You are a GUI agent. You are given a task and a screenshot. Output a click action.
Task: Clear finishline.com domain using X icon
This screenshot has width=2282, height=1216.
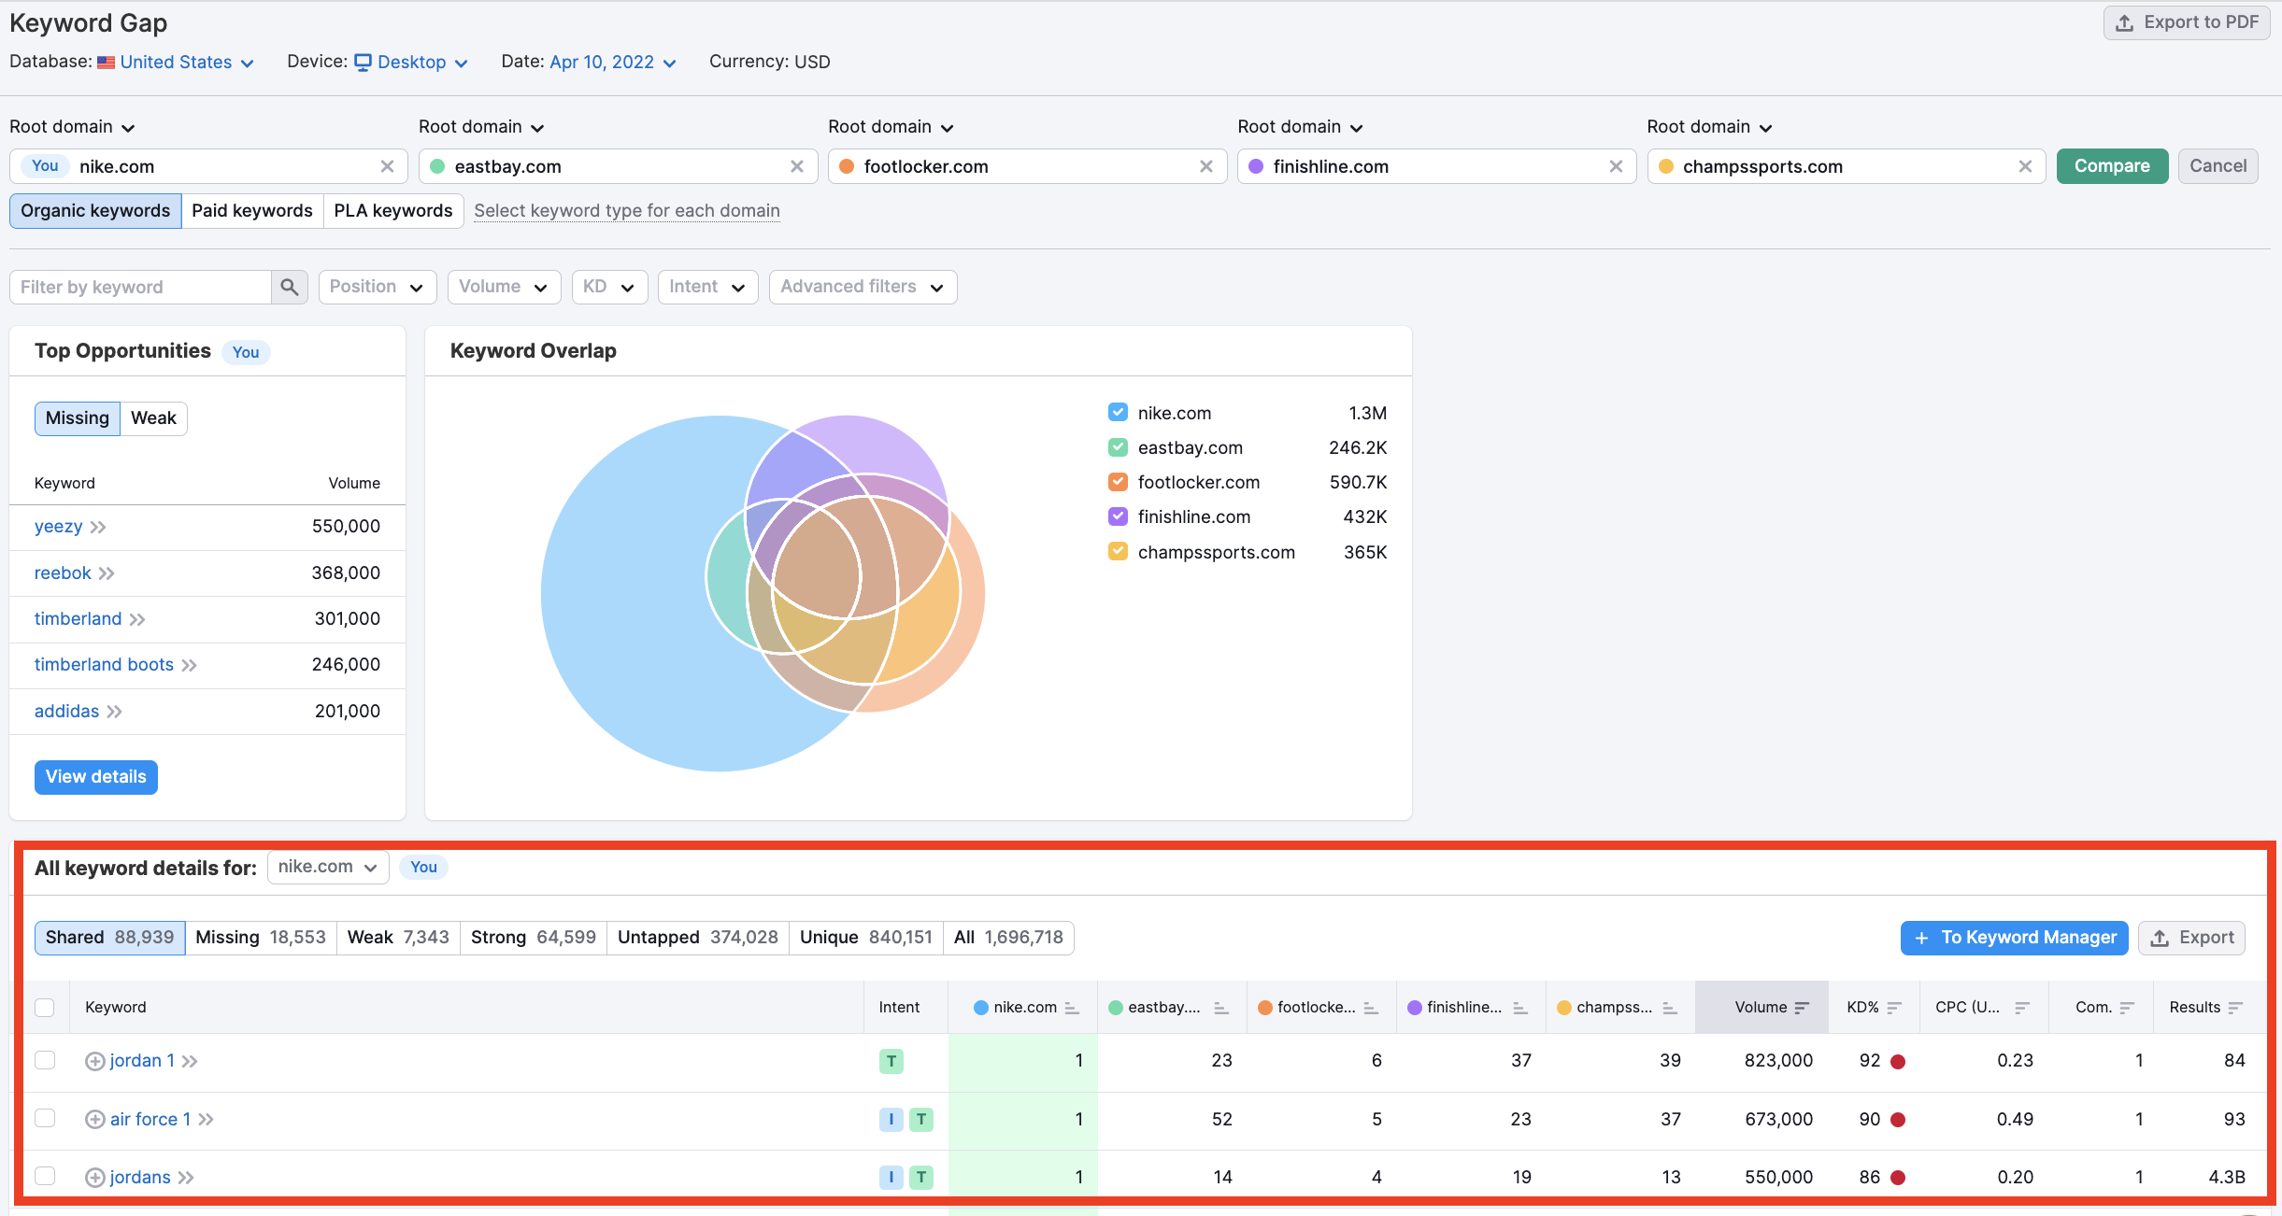(x=1616, y=166)
